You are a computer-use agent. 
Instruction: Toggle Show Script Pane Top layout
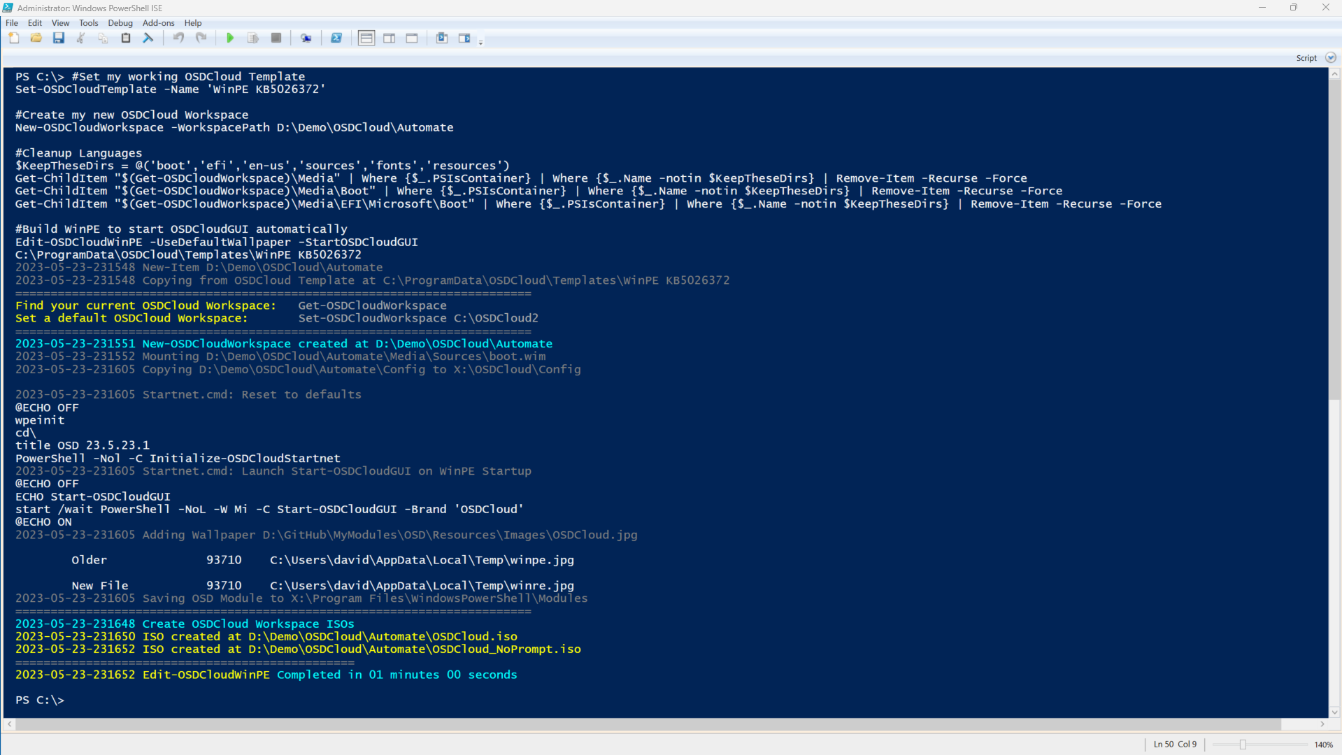click(366, 38)
